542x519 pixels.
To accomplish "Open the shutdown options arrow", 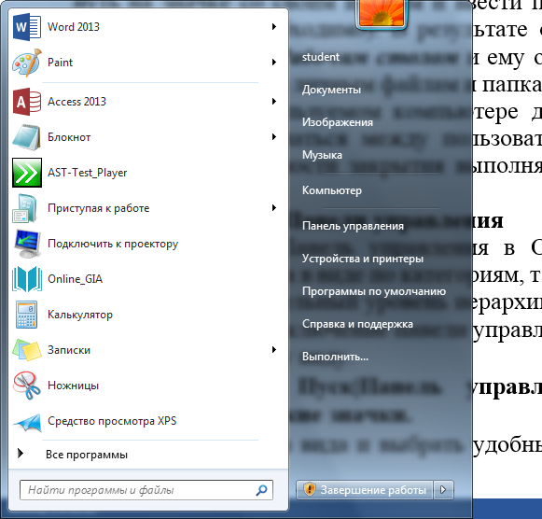I will coord(443,490).
